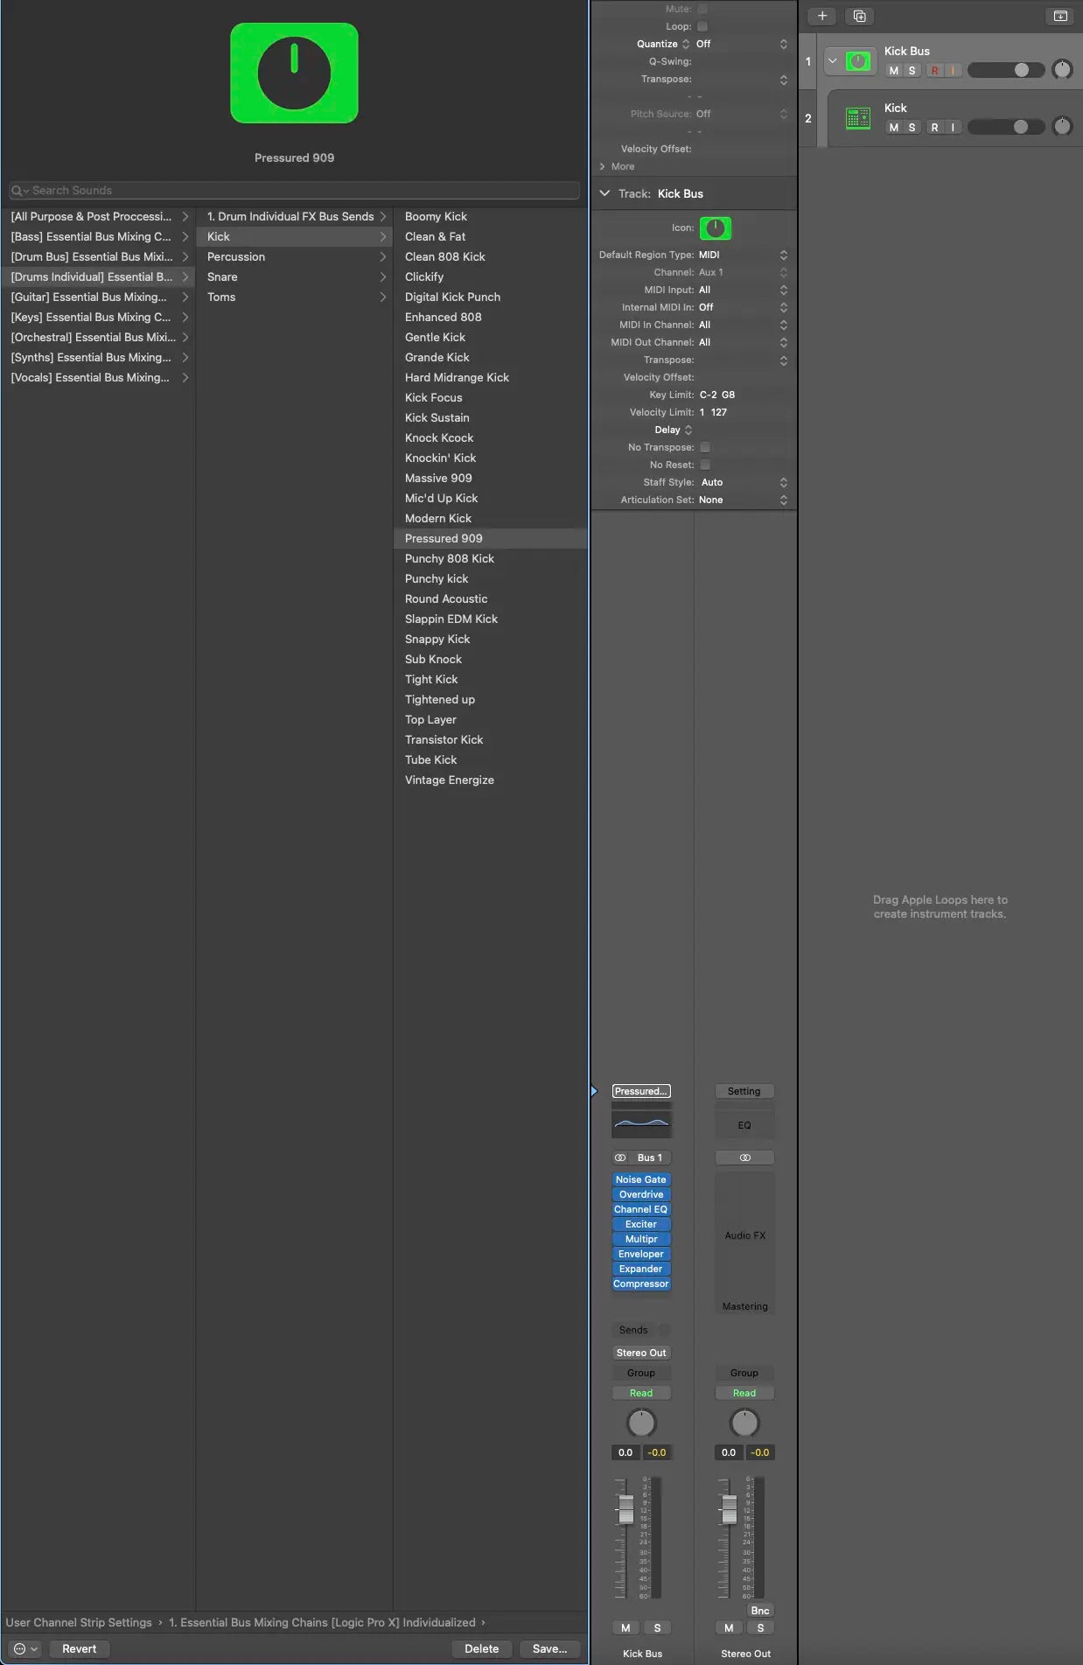Open the library action ellipsis menu
The height and width of the screenshot is (1665, 1083).
coord(25,1648)
